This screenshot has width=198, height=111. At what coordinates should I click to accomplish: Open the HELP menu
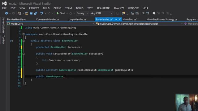(x=145, y=8)
